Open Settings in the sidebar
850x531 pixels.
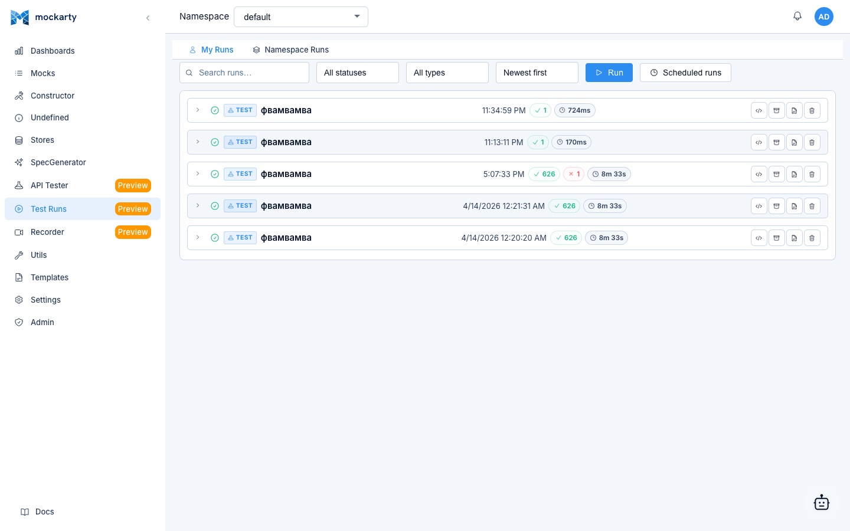[x=83, y=300]
